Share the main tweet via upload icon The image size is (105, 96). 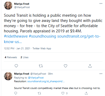pyautogui.click(x=90, y=66)
